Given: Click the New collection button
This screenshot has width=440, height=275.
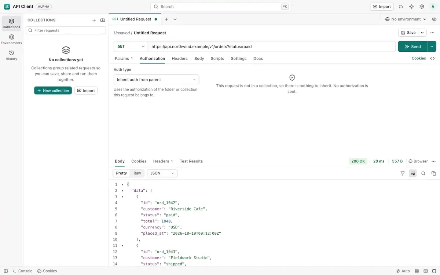Looking at the screenshot, I should point(53,91).
